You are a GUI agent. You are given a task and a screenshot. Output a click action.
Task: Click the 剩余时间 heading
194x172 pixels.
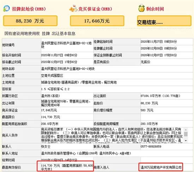click(x=155, y=9)
